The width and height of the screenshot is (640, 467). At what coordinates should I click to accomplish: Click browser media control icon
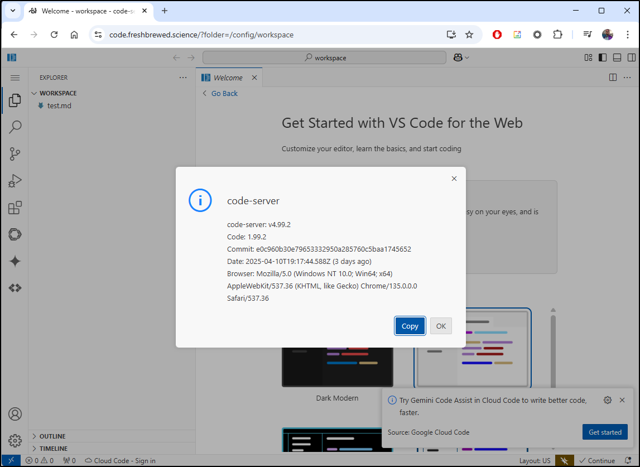point(588,35)
